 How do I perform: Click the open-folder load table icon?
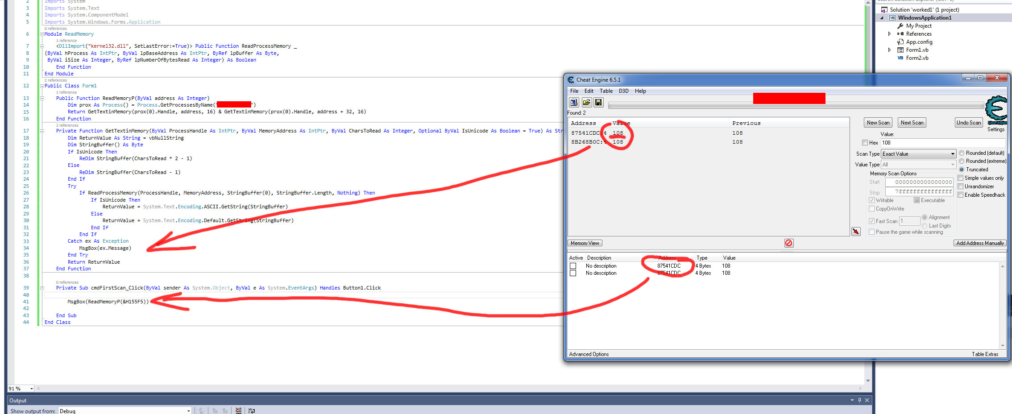[586, 103]
